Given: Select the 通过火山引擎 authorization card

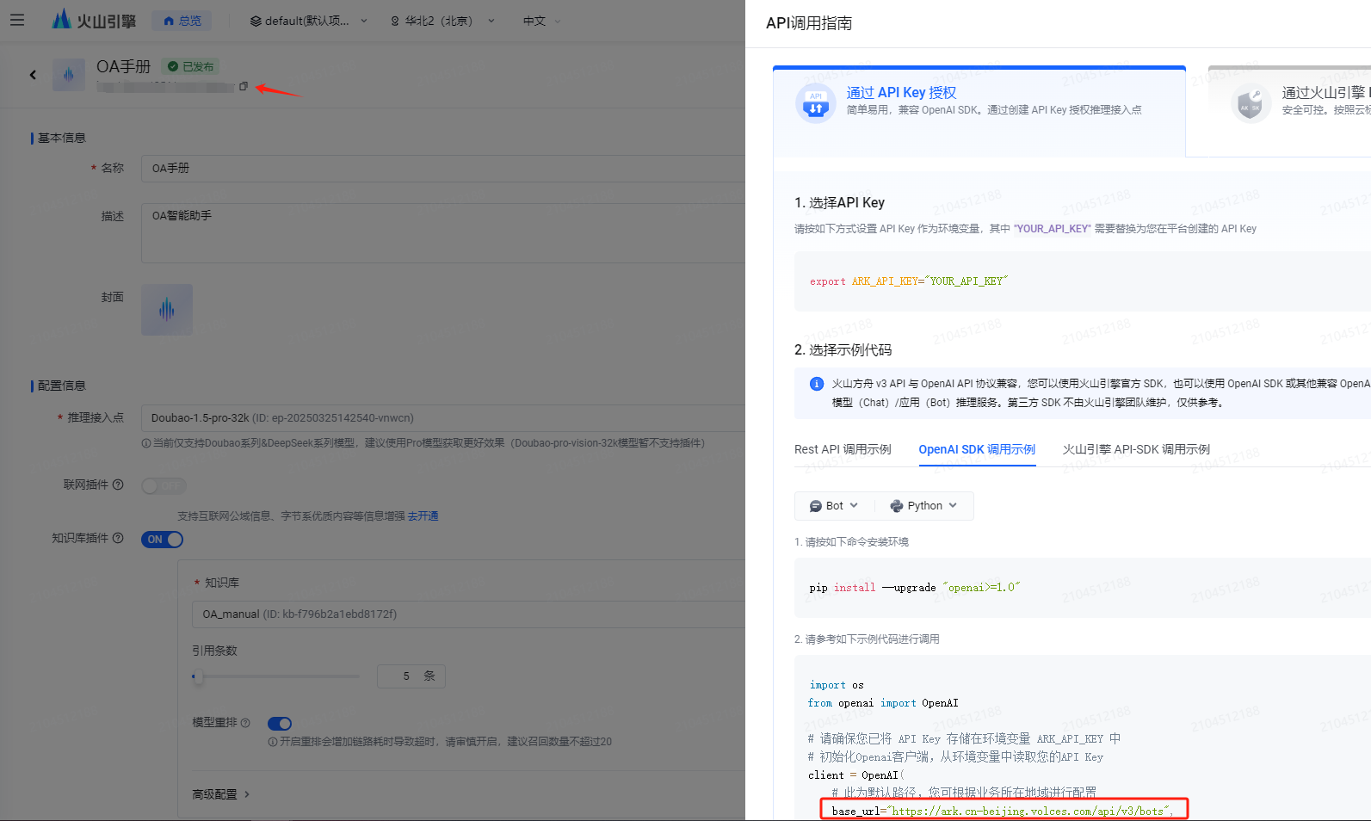Looking at the screenshot, I should click(1289, 112).
